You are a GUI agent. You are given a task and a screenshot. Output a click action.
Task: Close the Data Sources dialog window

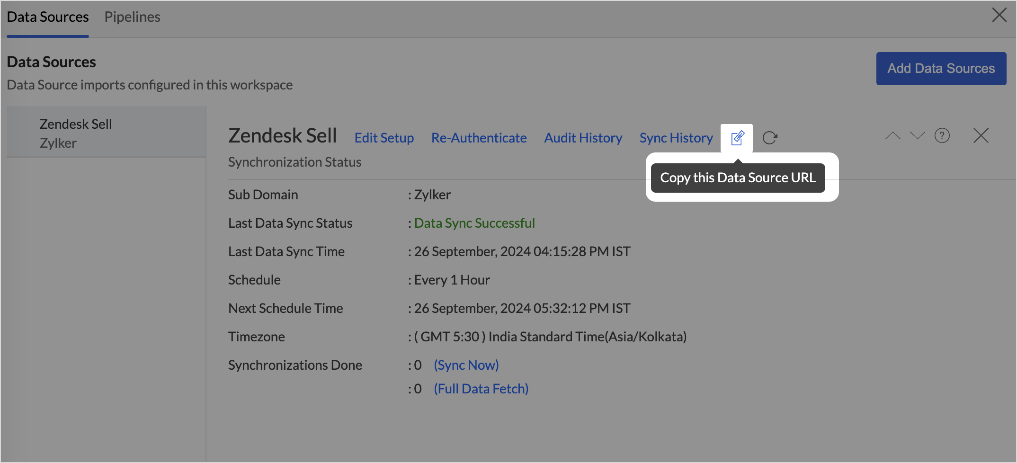999,15
